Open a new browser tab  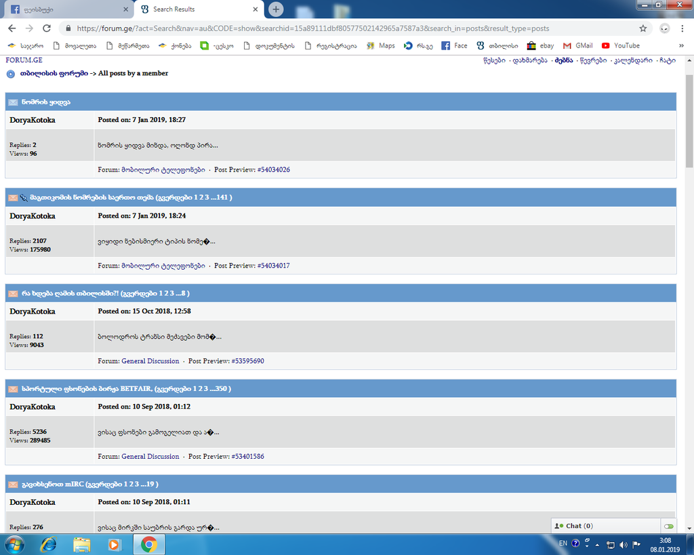[276, 9]
